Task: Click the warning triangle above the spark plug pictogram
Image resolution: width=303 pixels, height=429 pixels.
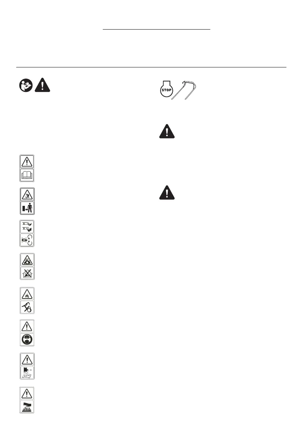Action: [27, 359]
